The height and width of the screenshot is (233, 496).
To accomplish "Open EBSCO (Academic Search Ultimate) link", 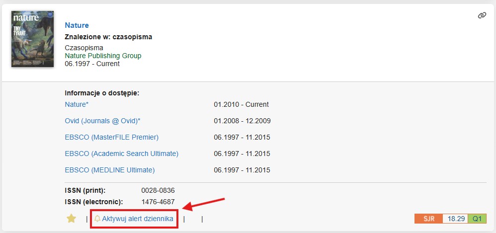I will tap(121, 154).
